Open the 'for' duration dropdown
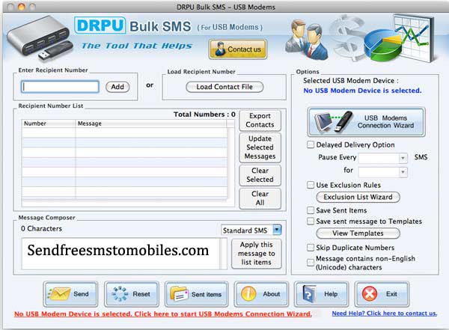Screen dimensions: 449x330 coord(403,171)
